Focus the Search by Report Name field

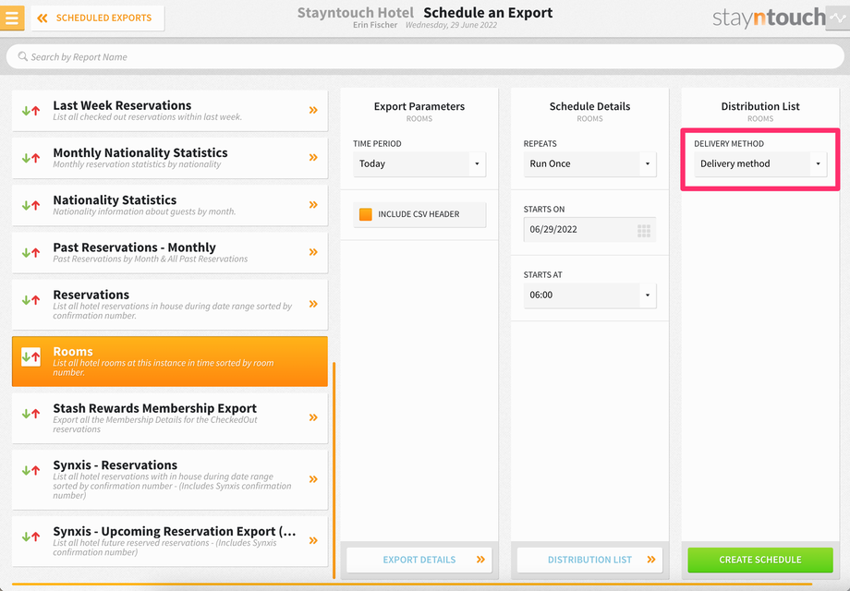[425, 57]
